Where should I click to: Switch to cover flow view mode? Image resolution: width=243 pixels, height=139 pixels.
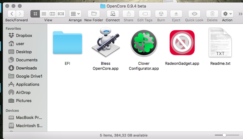[x=61, y=14]
